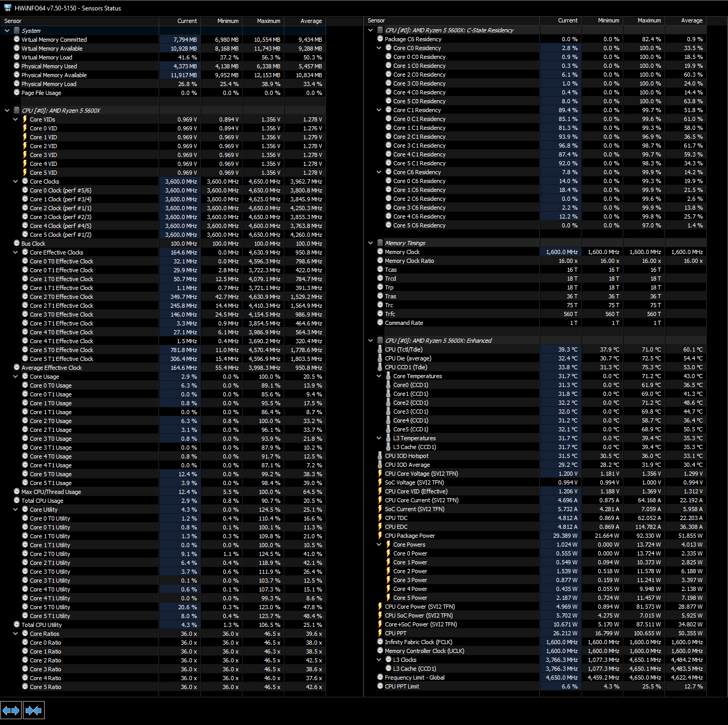Viewport: 728px width, 725px height.
Task: Select the Average Effective Clock row
Action: pos(163,368)
